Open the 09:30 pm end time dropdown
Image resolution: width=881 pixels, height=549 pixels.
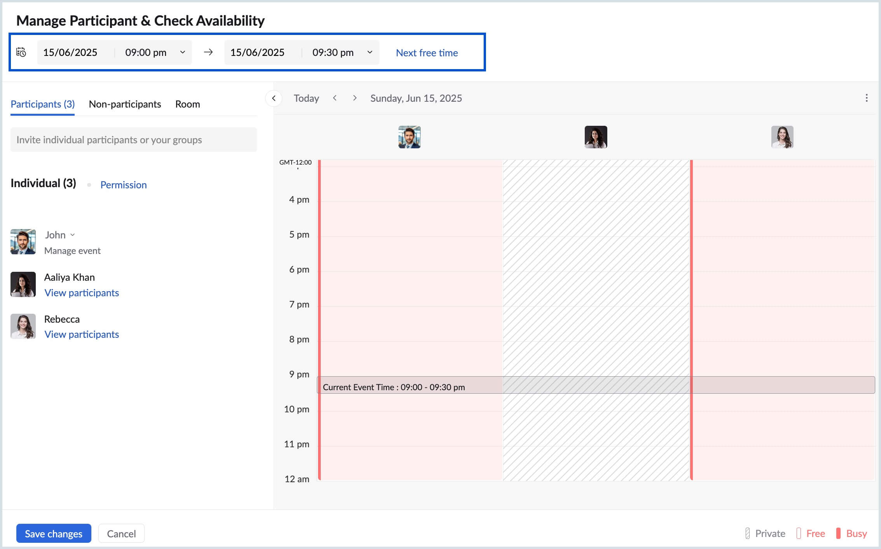coord(369,52)
